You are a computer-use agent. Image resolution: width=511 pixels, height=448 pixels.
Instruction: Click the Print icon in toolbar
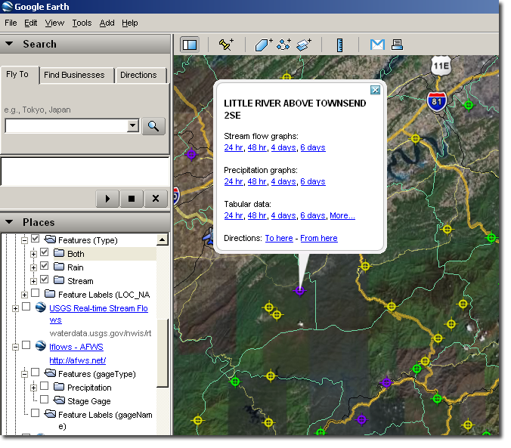click(397, 45)
